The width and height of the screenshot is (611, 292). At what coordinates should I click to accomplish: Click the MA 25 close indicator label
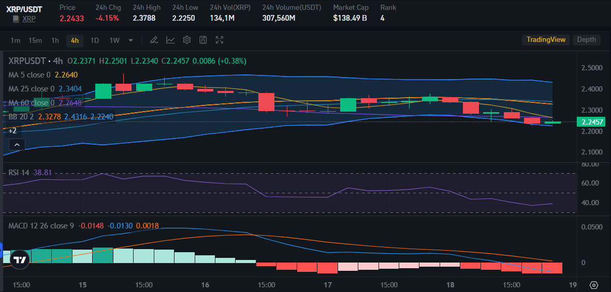click(x=32, y=89)
